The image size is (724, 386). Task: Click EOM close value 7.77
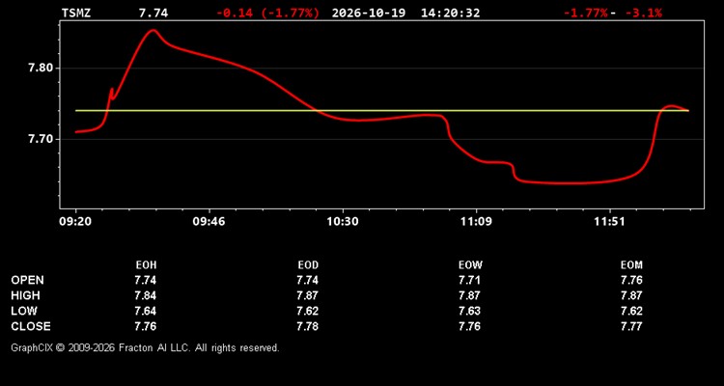(x=631, y=326)
